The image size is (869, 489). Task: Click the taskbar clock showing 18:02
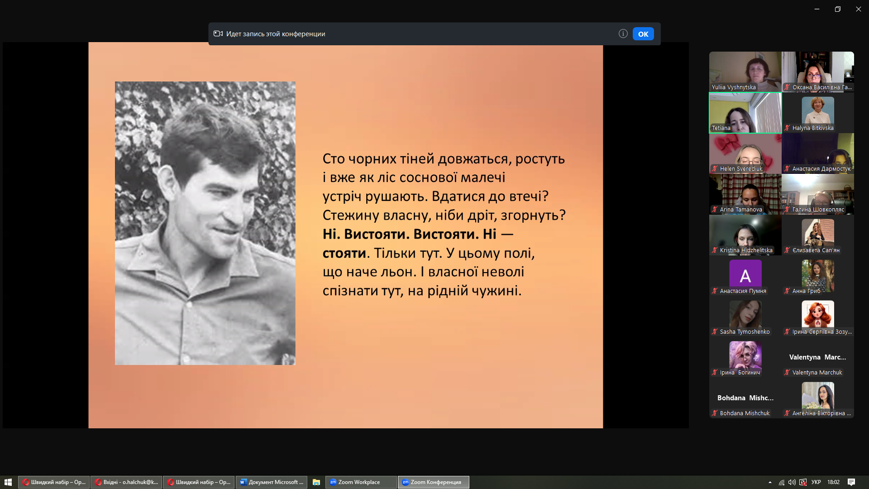pyautogui.click(x=833, y=482)
